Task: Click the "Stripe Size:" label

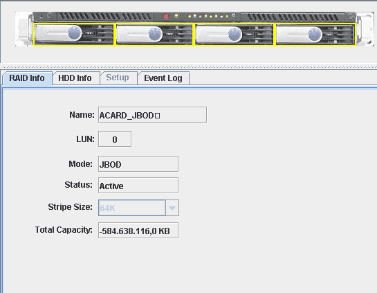Action: (70, 207)
